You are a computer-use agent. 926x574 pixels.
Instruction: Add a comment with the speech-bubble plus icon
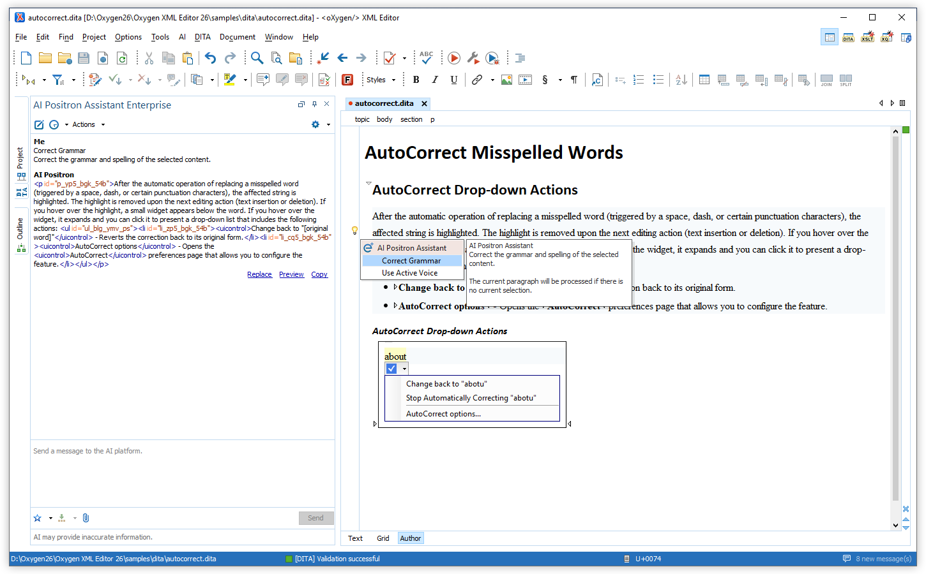coord(262,80)
